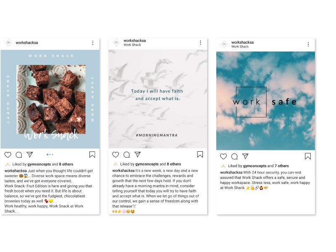The image size is (336, 252).
Task: Bookmark the work safe clouds post
Action: point(308,156)
